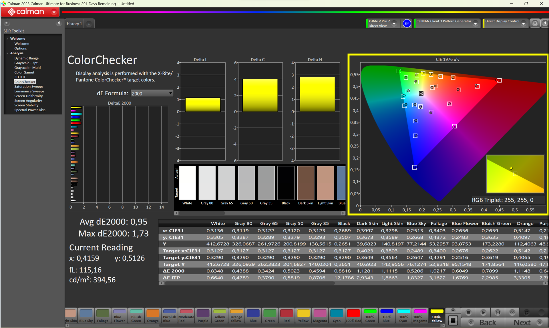549x328 pixels.
Task: Click the refresh cycle icon
Action: coord(526,312)
